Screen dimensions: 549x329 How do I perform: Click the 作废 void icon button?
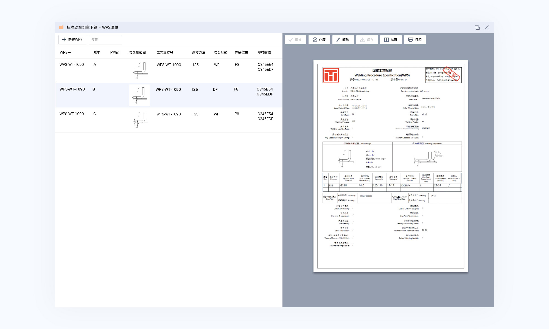point(319,40)
